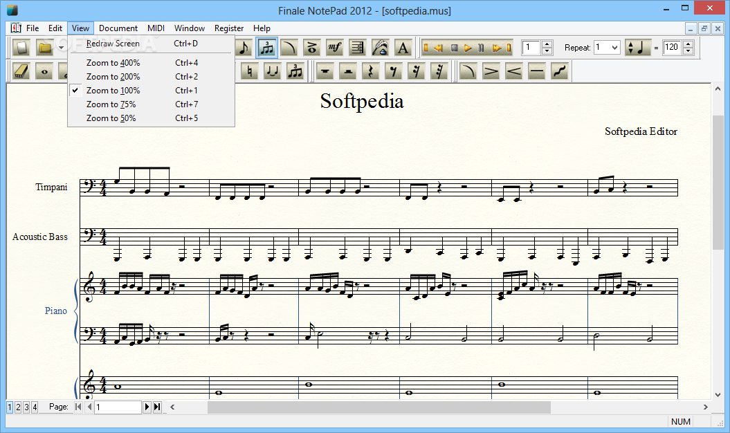Go to page 2 using the page button
This screenshot has height=433, width=730.
(x=18, y=407)
